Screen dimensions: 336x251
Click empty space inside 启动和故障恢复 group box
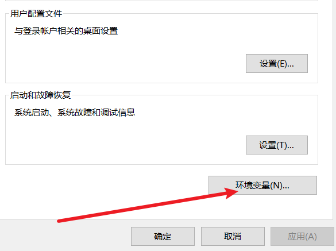pyautogui.click(x=129, y=140)
